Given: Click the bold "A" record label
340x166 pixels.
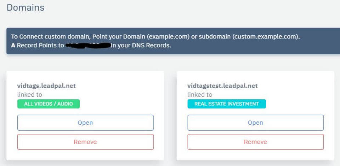Looking at the screenshot, I should coord(13,46).
